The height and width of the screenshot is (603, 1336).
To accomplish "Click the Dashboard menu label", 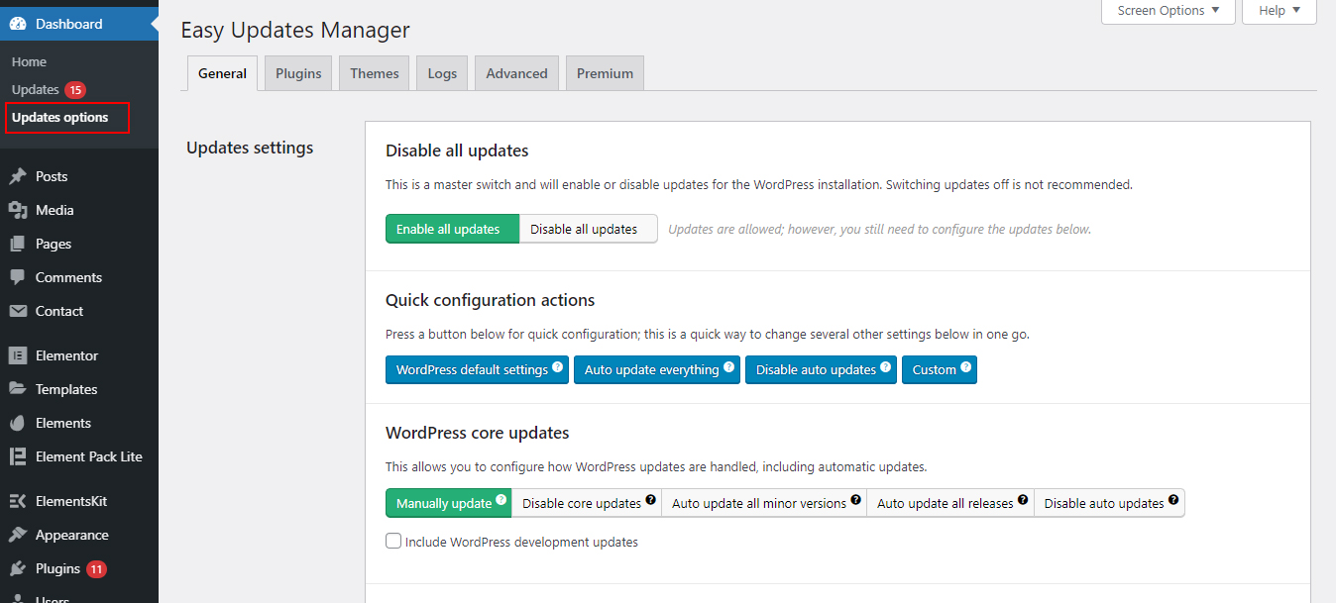I will tap(68, 24).
